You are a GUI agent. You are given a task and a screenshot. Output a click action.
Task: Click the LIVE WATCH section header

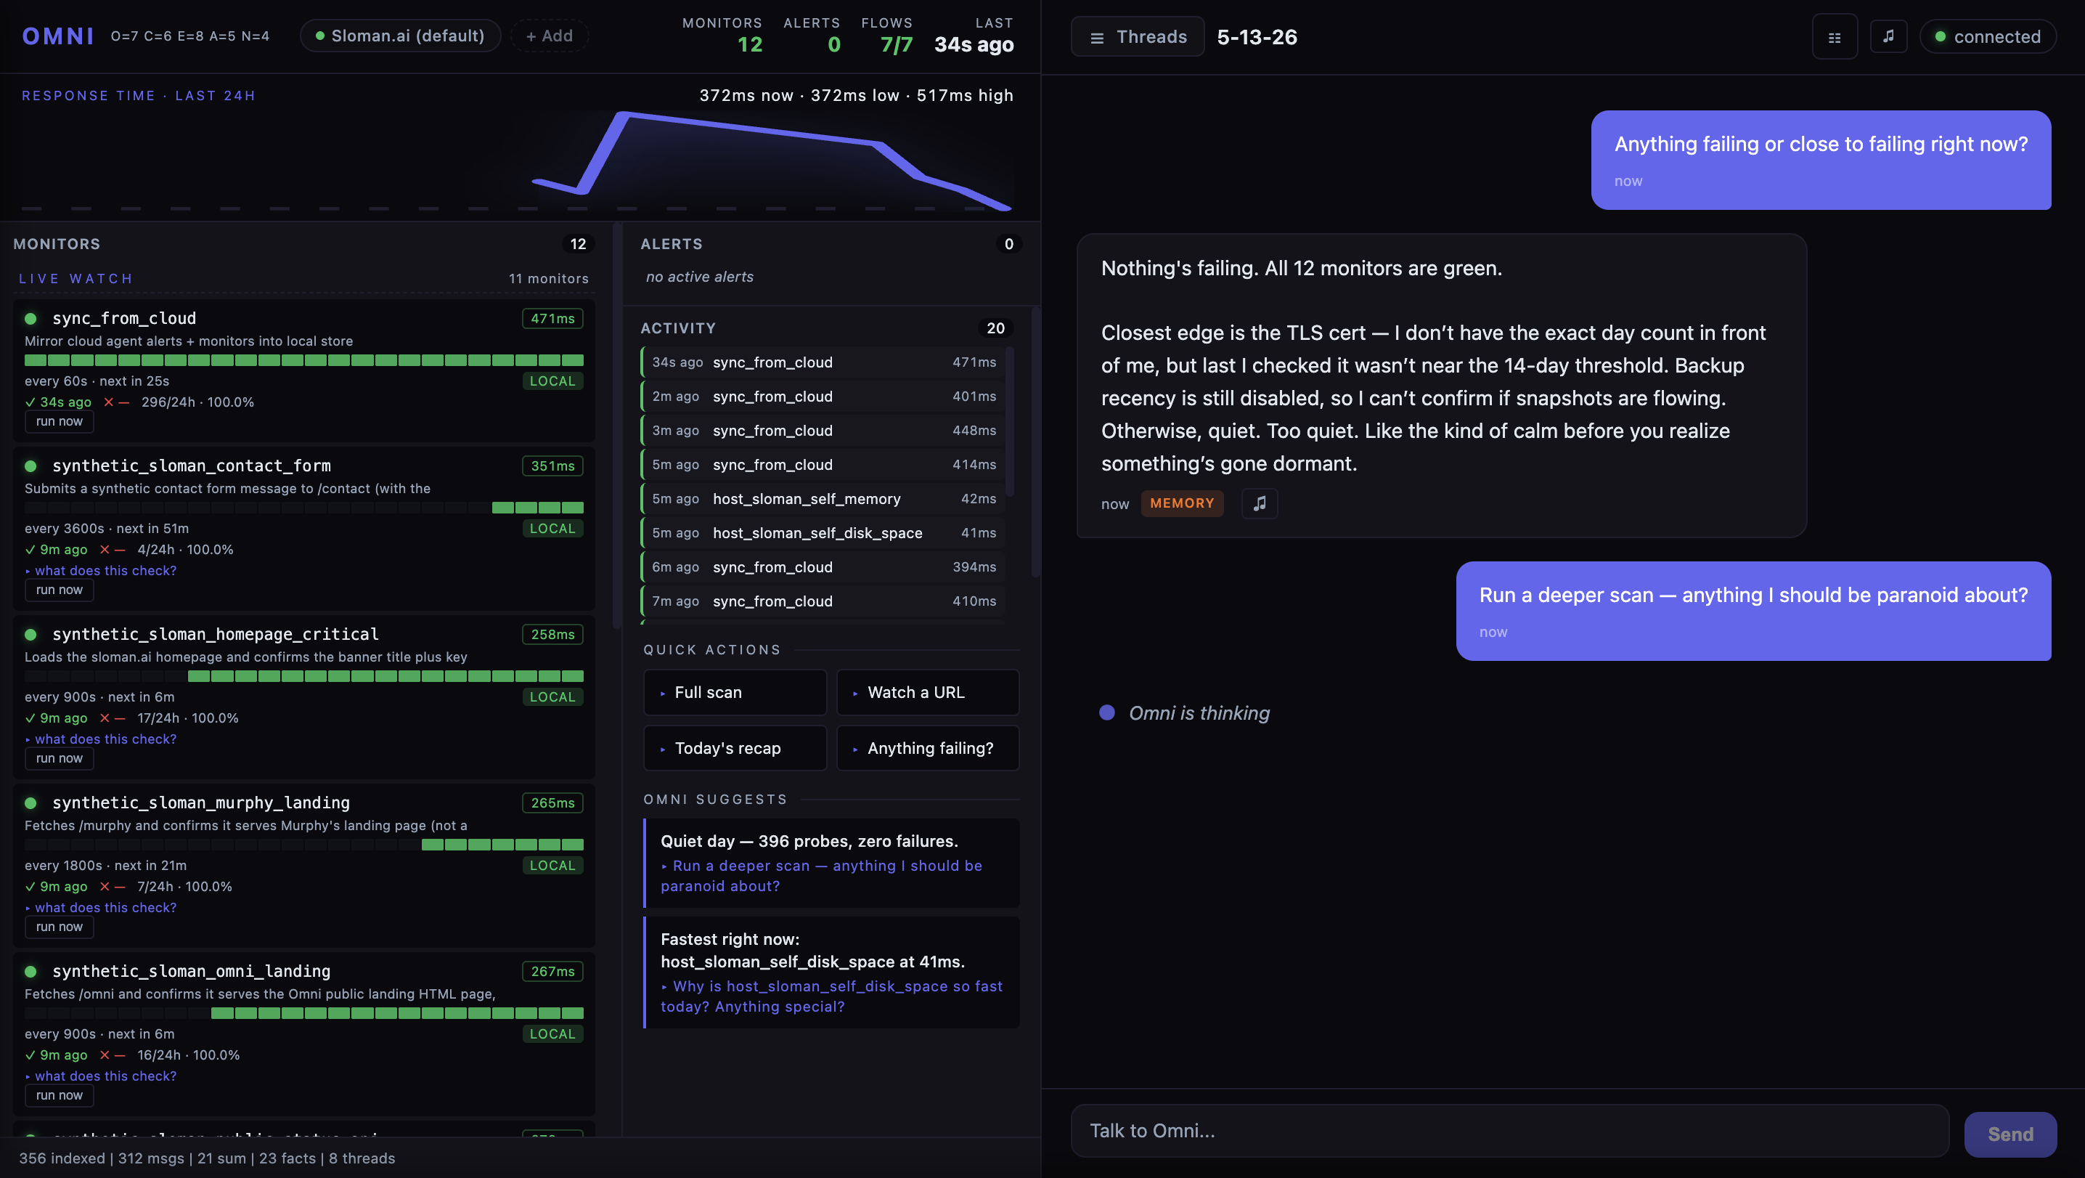tap(76, 278)
